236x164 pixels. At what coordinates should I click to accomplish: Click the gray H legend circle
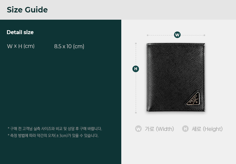[x=185, y=129]
